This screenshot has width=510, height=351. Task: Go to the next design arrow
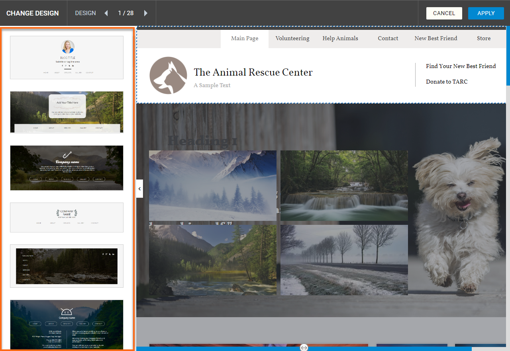[x=145, y=13]
